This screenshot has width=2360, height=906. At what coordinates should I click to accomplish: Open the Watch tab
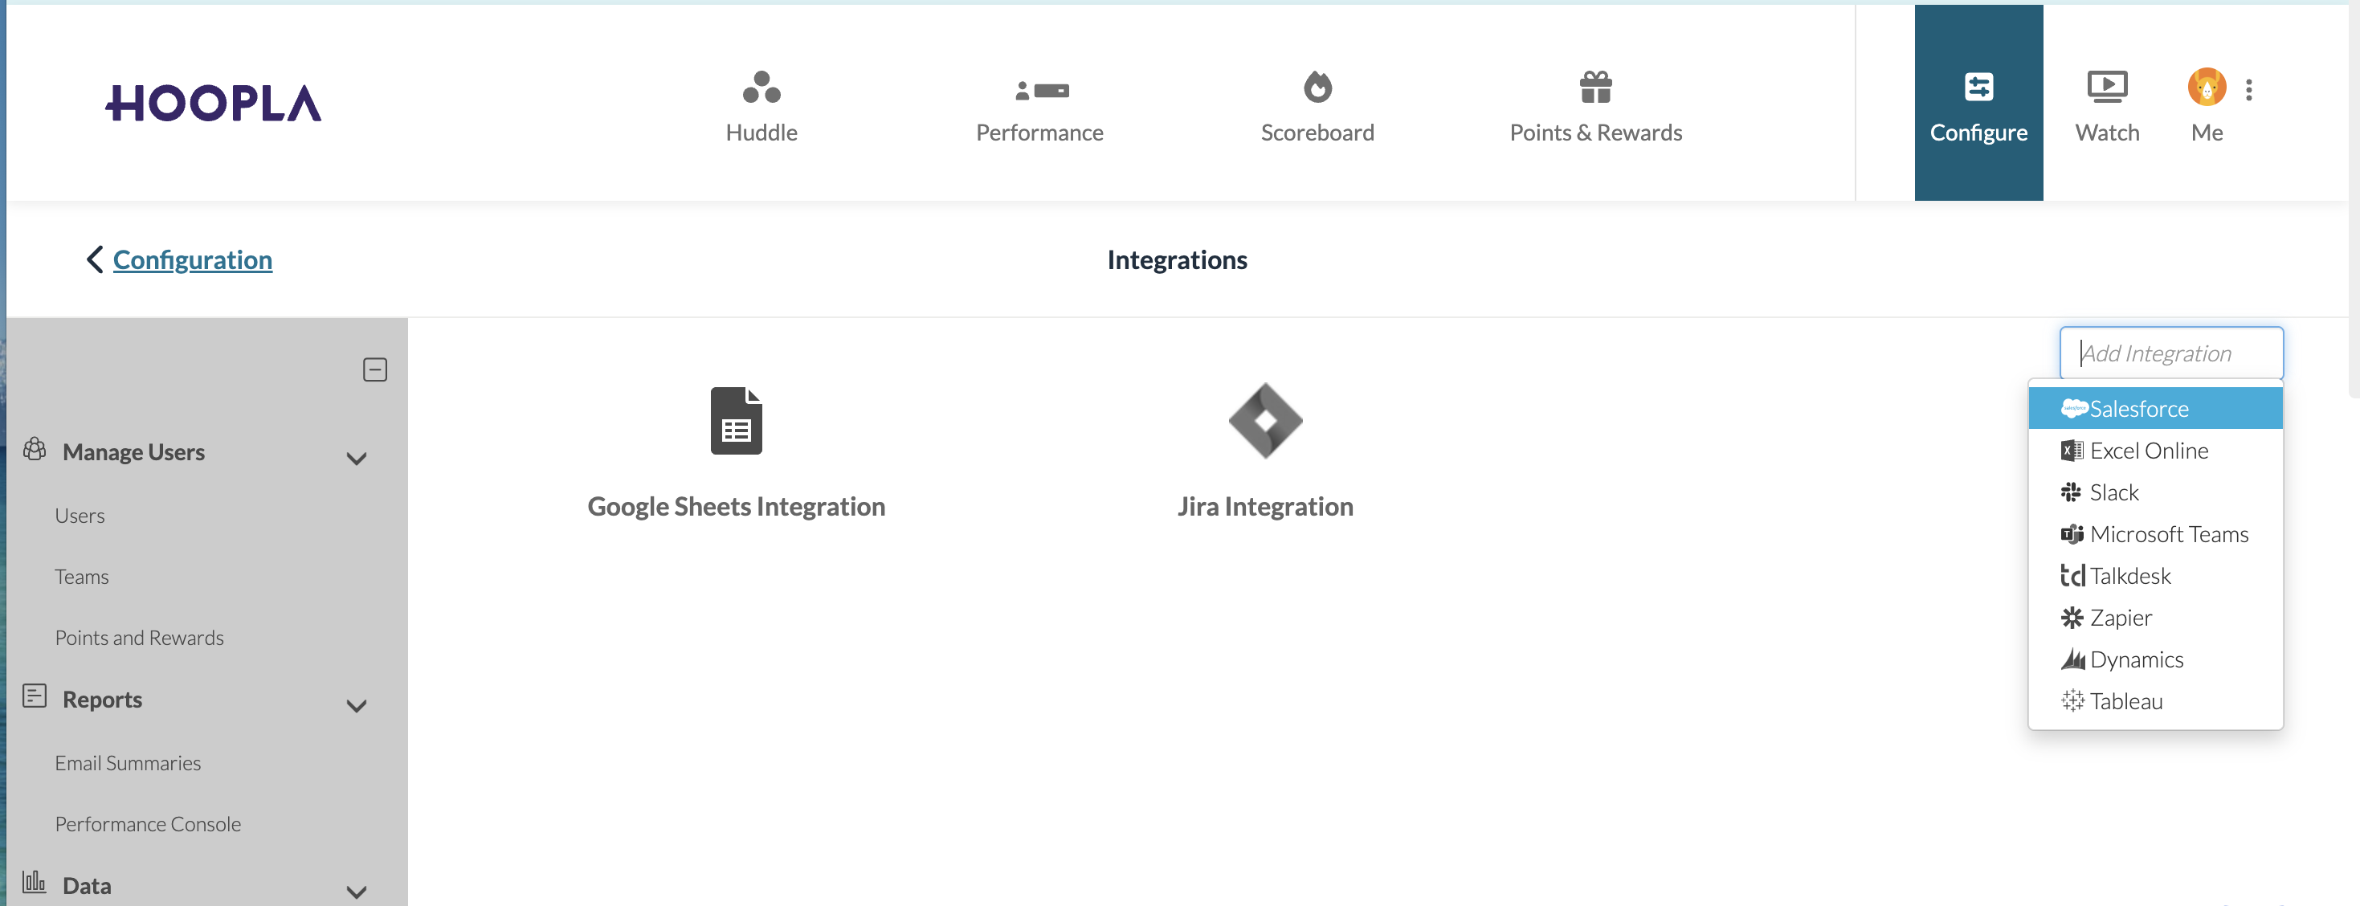[x=2107, y=107]
